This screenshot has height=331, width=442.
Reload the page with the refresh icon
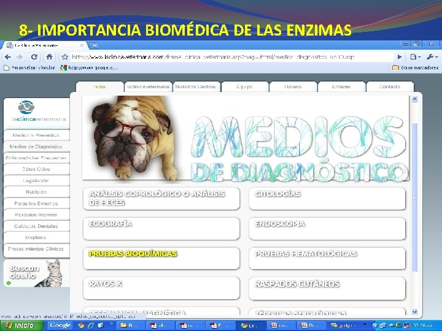(x=34, y=57)
